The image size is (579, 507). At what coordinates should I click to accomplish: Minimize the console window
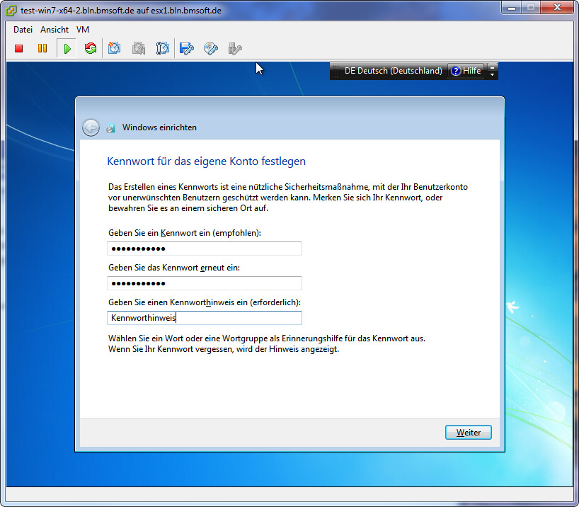[x=512, y=8]
